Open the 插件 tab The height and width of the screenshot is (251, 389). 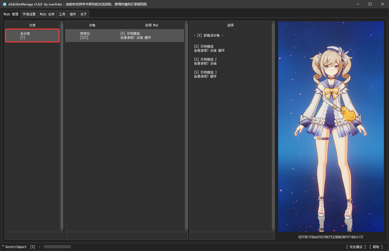tap(73, 14)
